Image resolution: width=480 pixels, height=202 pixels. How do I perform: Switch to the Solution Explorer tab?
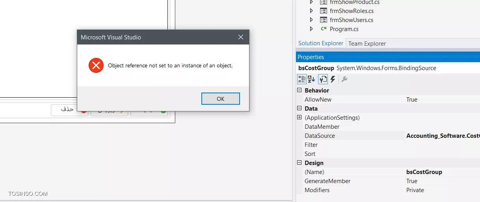(320, 43)
